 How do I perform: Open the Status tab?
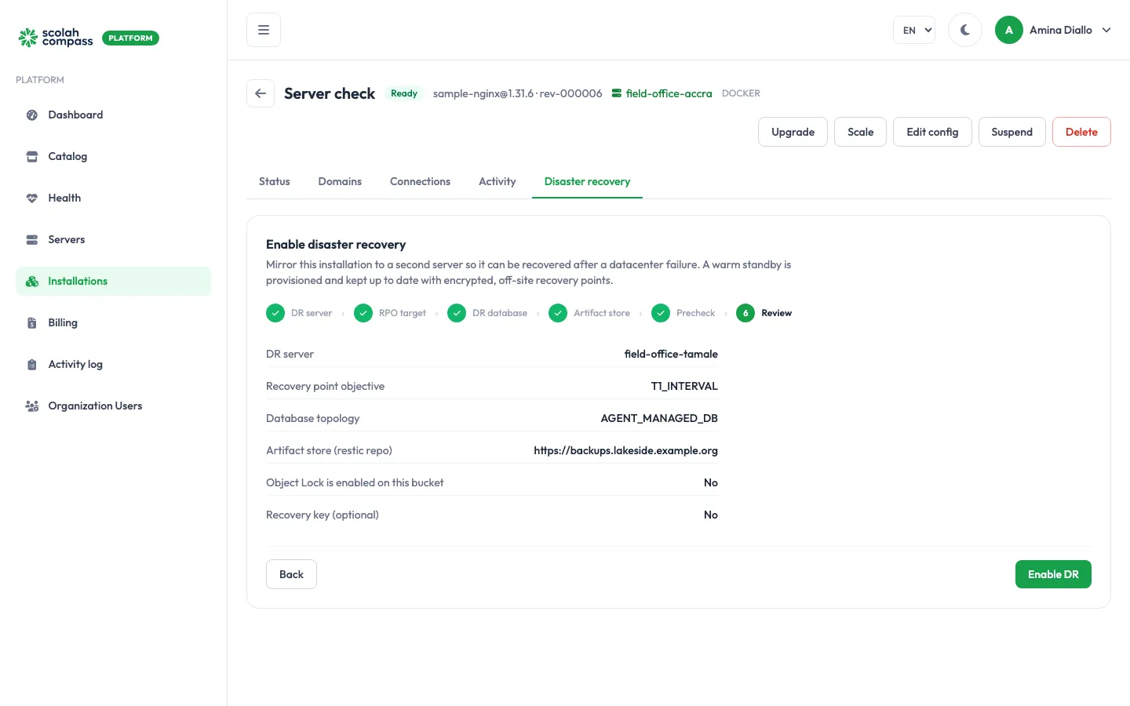[x=275, y=181]
